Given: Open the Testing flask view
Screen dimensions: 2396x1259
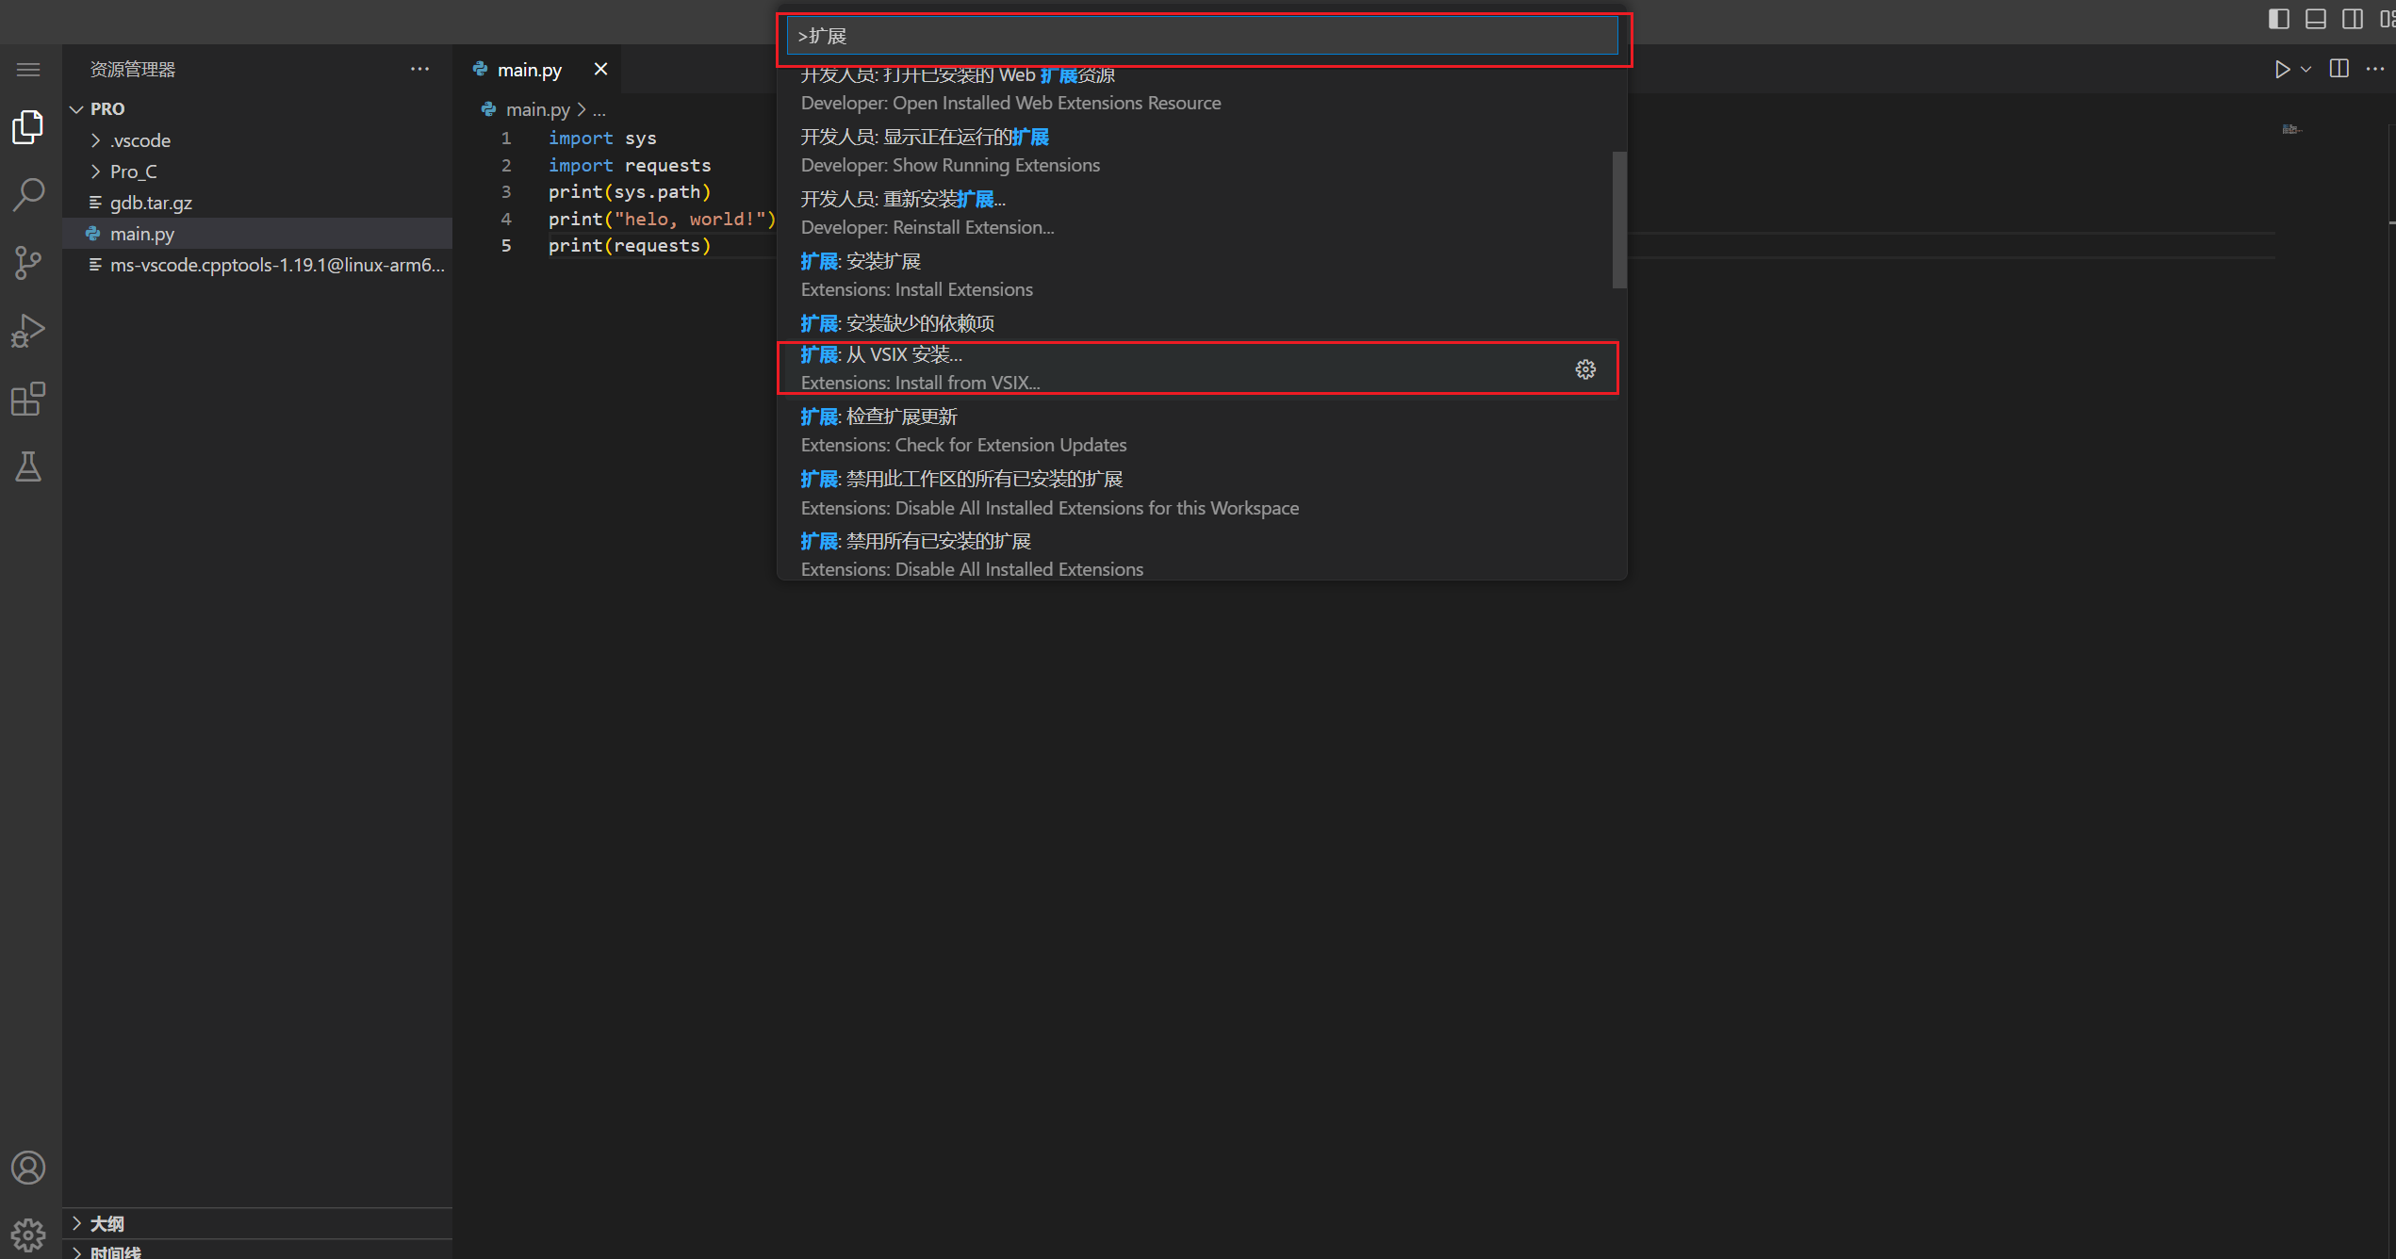Looking at the screenshot, I should (28, 466).
